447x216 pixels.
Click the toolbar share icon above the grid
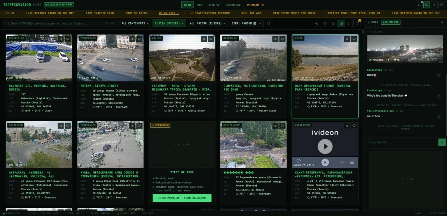(317, 23)
